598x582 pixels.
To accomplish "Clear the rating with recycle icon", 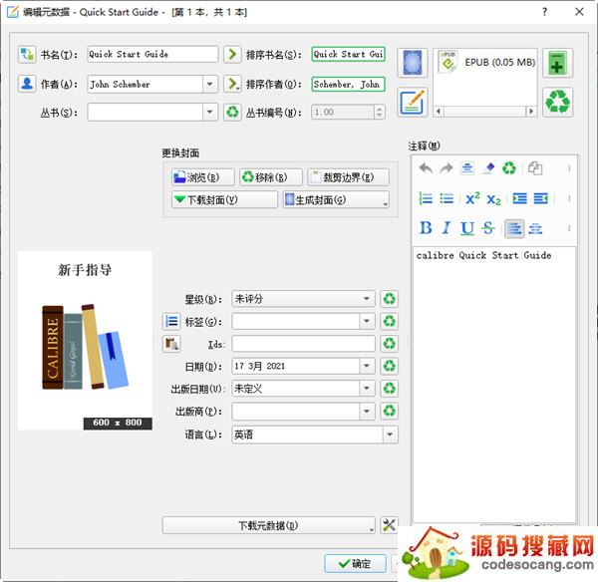I will (389, 299).
